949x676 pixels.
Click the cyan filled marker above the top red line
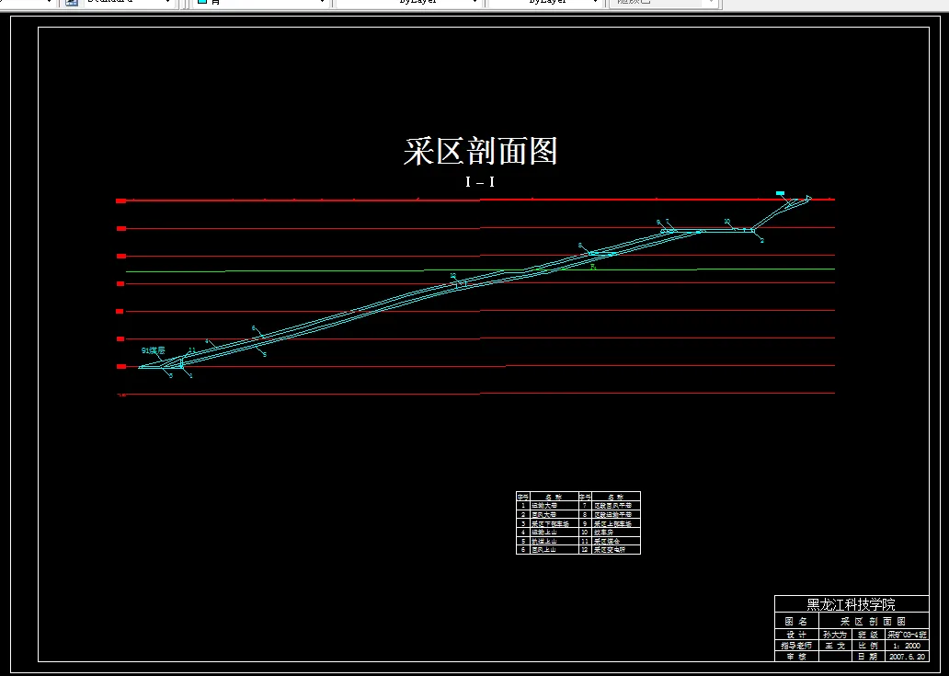780,193
